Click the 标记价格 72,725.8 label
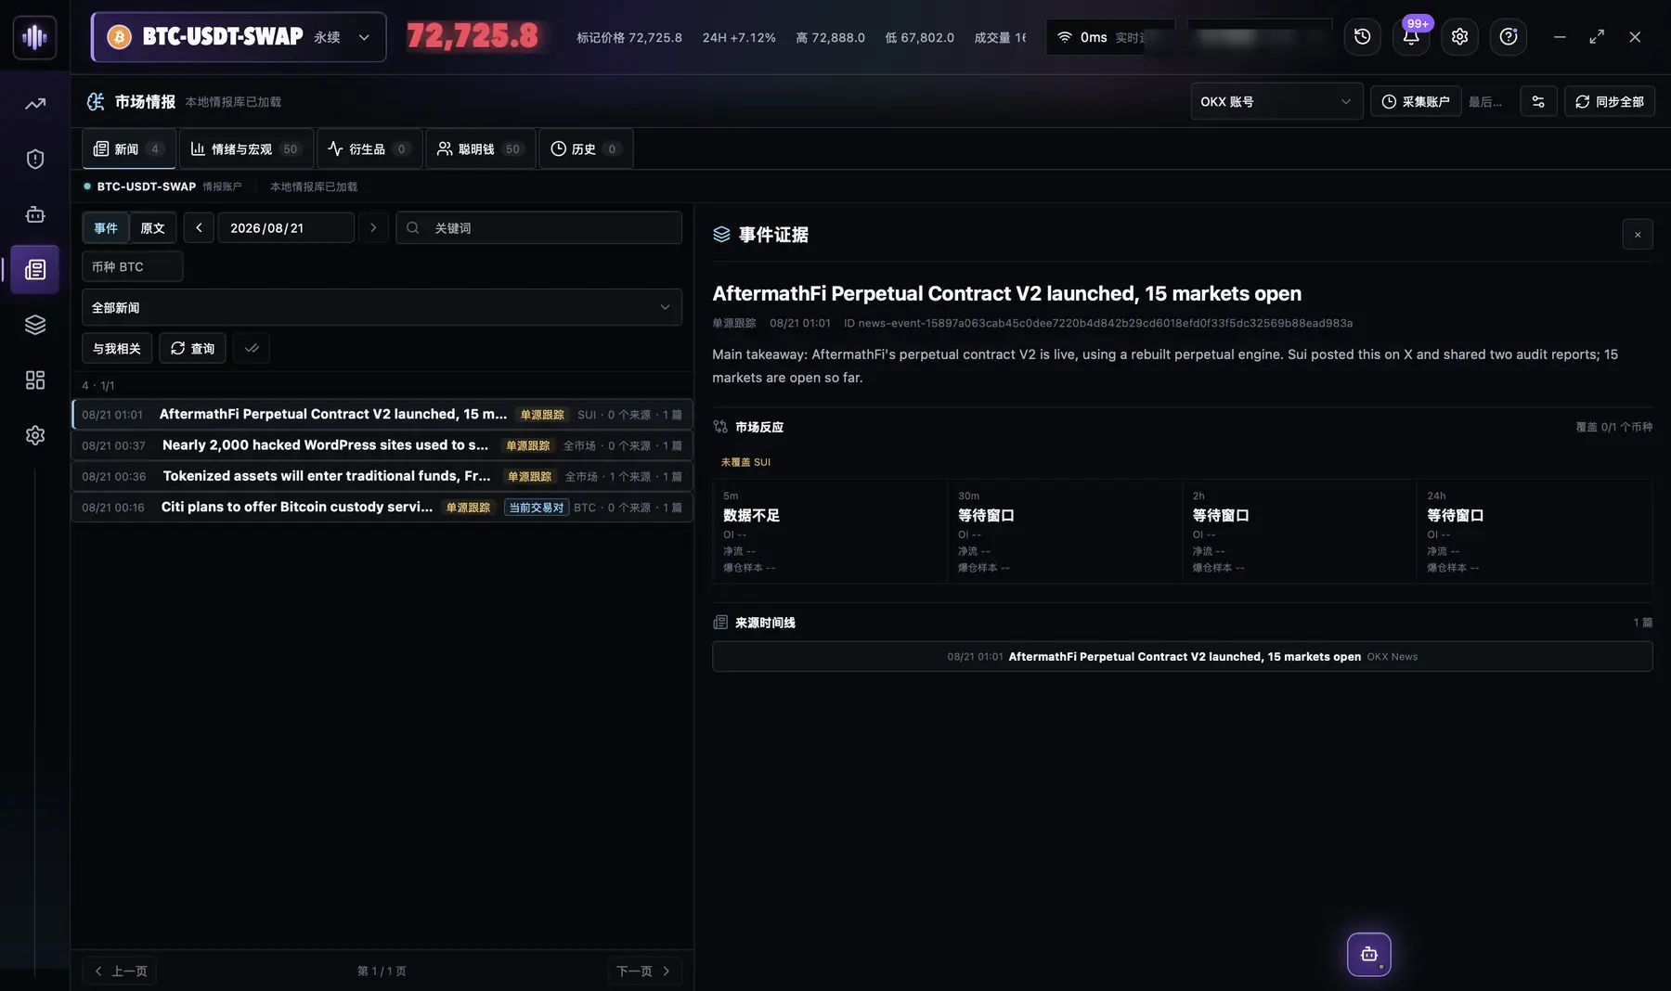 click(629, 37)
